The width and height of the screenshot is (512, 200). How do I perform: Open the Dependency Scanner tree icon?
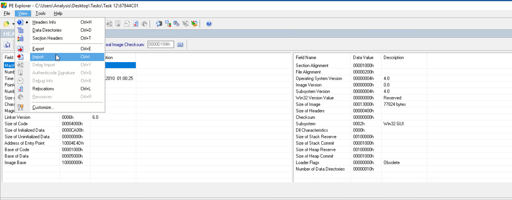click(168, 24)
